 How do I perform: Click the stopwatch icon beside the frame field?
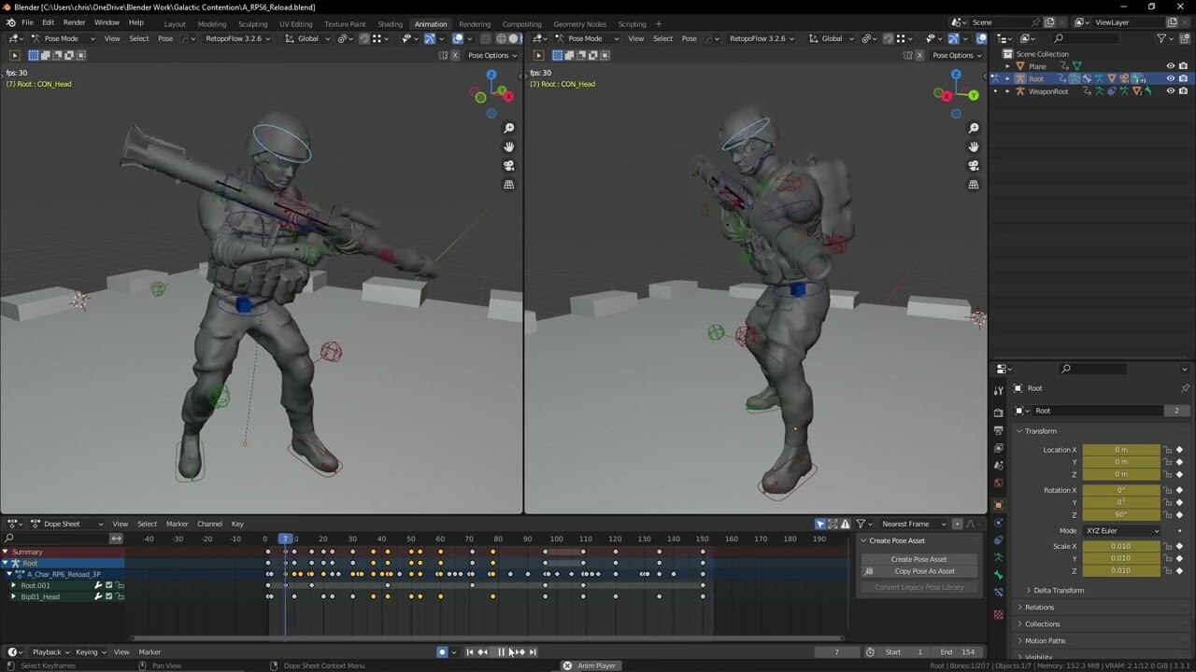pos(870,652)
